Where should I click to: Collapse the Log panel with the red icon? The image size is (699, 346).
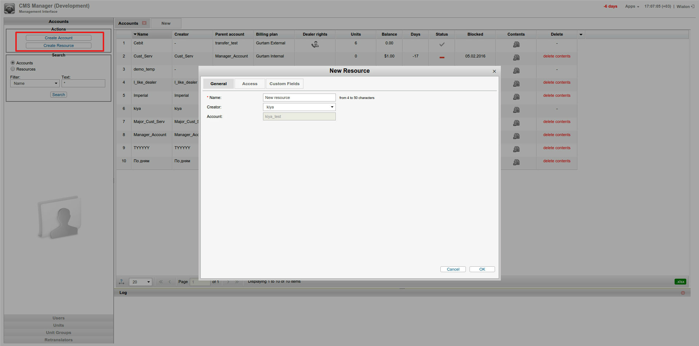pos(683,292)
